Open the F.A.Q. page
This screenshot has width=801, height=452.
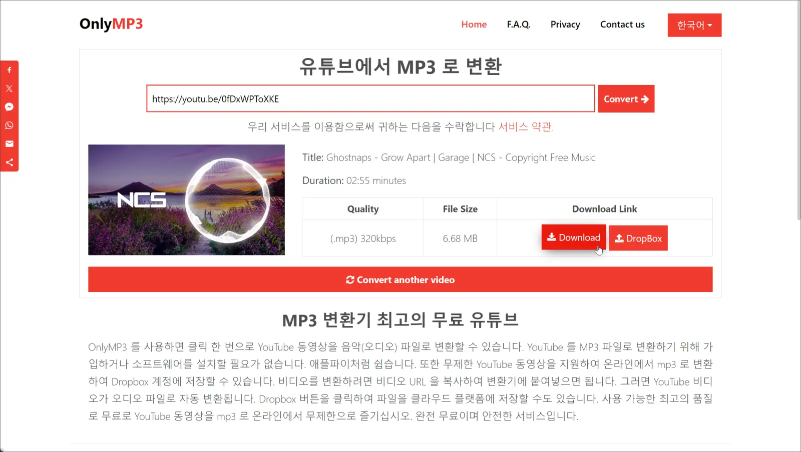[x=518, y=24]
